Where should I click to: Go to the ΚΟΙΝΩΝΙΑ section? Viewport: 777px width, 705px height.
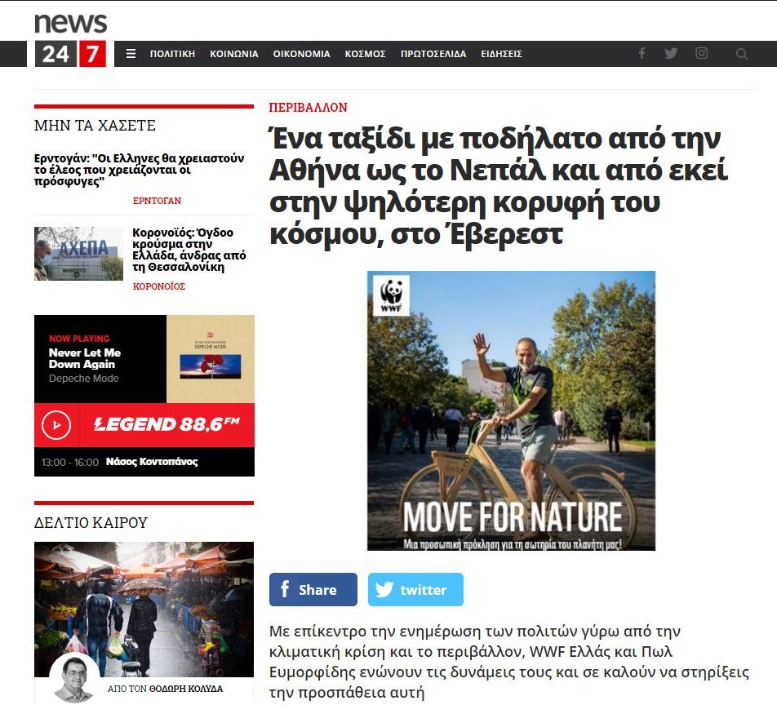[x=234, y=54]
